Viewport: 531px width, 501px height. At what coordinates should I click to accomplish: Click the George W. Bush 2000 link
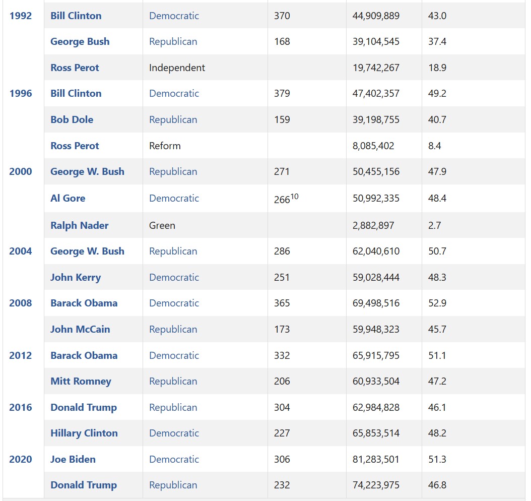coord(87,171)
